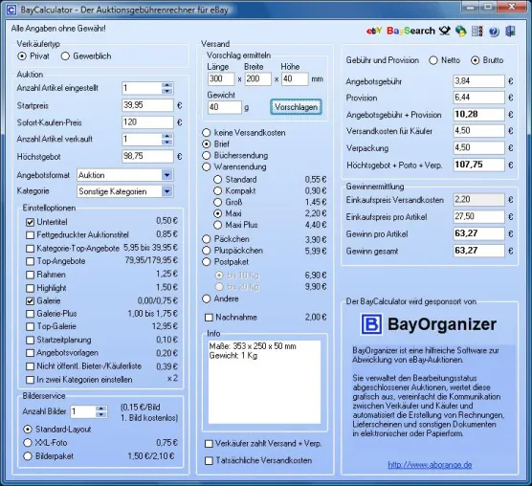Click the Vorschlagen button
The width and height of the screenshot is (532, 486).
click(x=296, y=107)
